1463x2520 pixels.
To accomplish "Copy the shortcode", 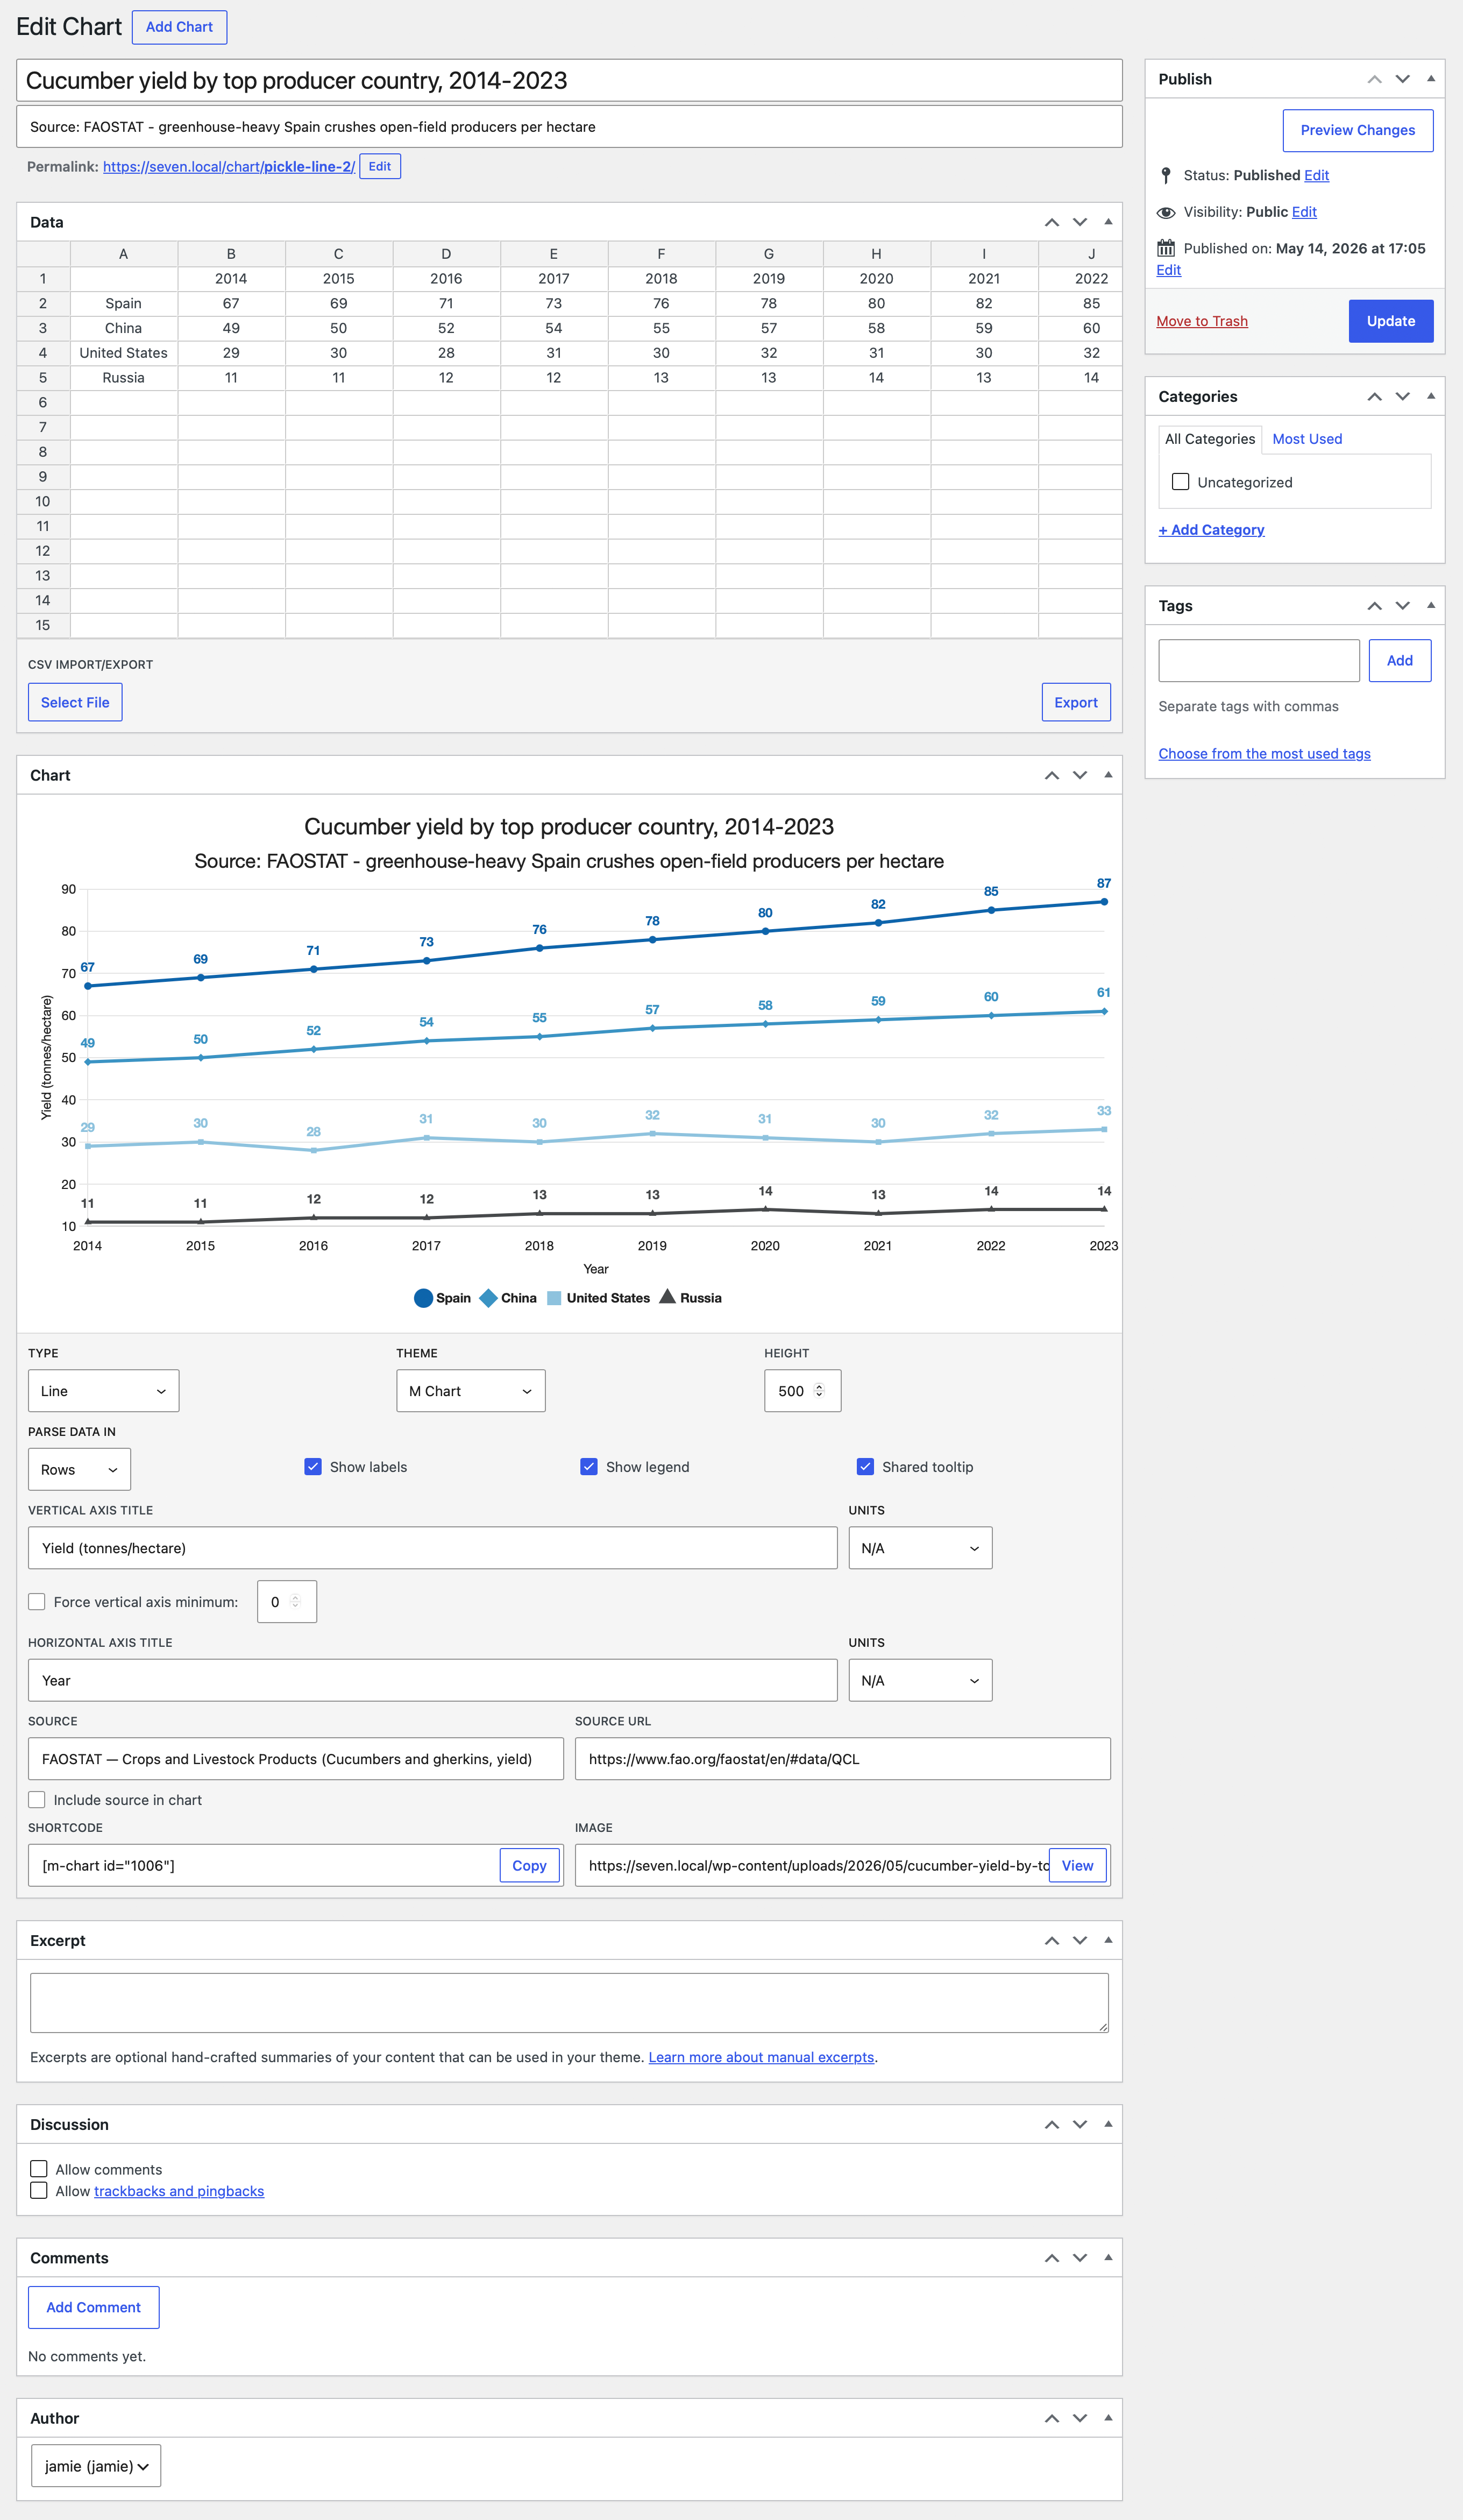I will pos(529,1865).
